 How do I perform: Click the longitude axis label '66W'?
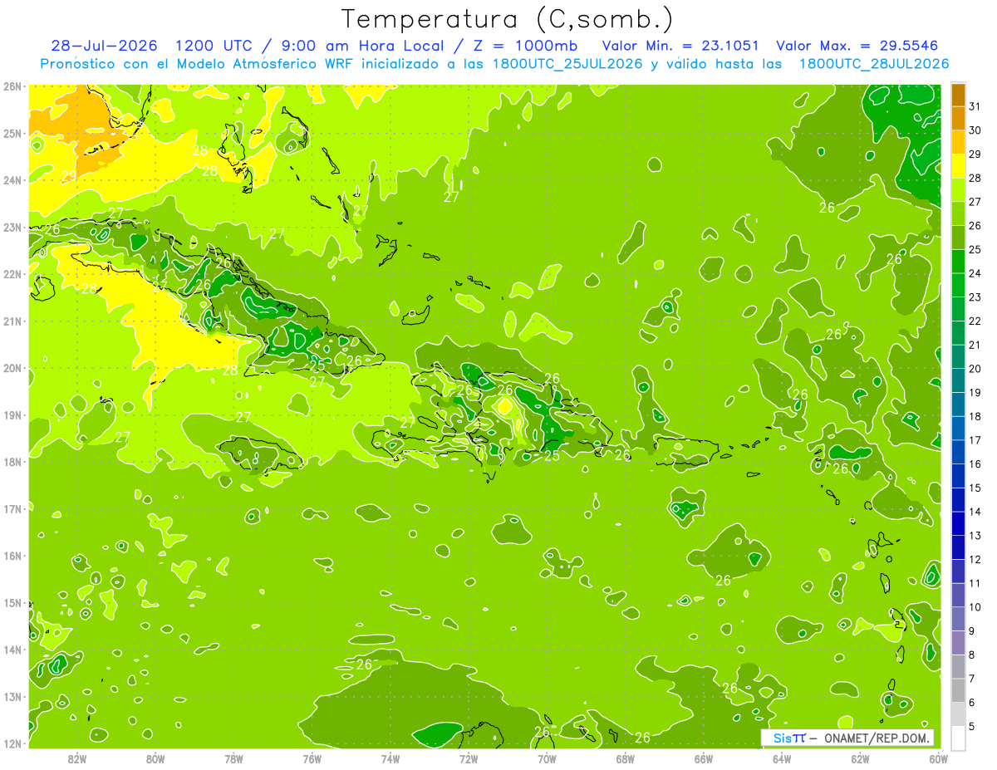click(704, 758)
